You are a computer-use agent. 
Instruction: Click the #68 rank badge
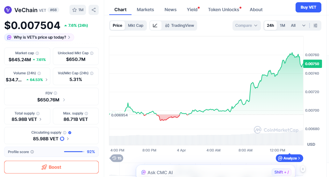coord(53,10)
